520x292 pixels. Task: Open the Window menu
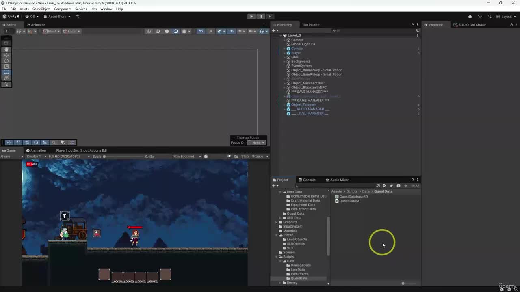[106, 9]
